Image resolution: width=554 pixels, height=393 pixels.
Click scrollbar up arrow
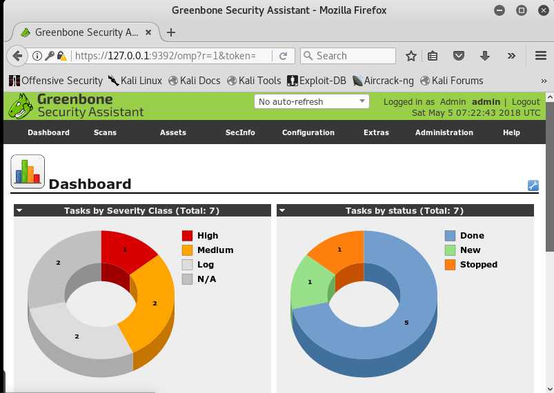tap(550, 97)
